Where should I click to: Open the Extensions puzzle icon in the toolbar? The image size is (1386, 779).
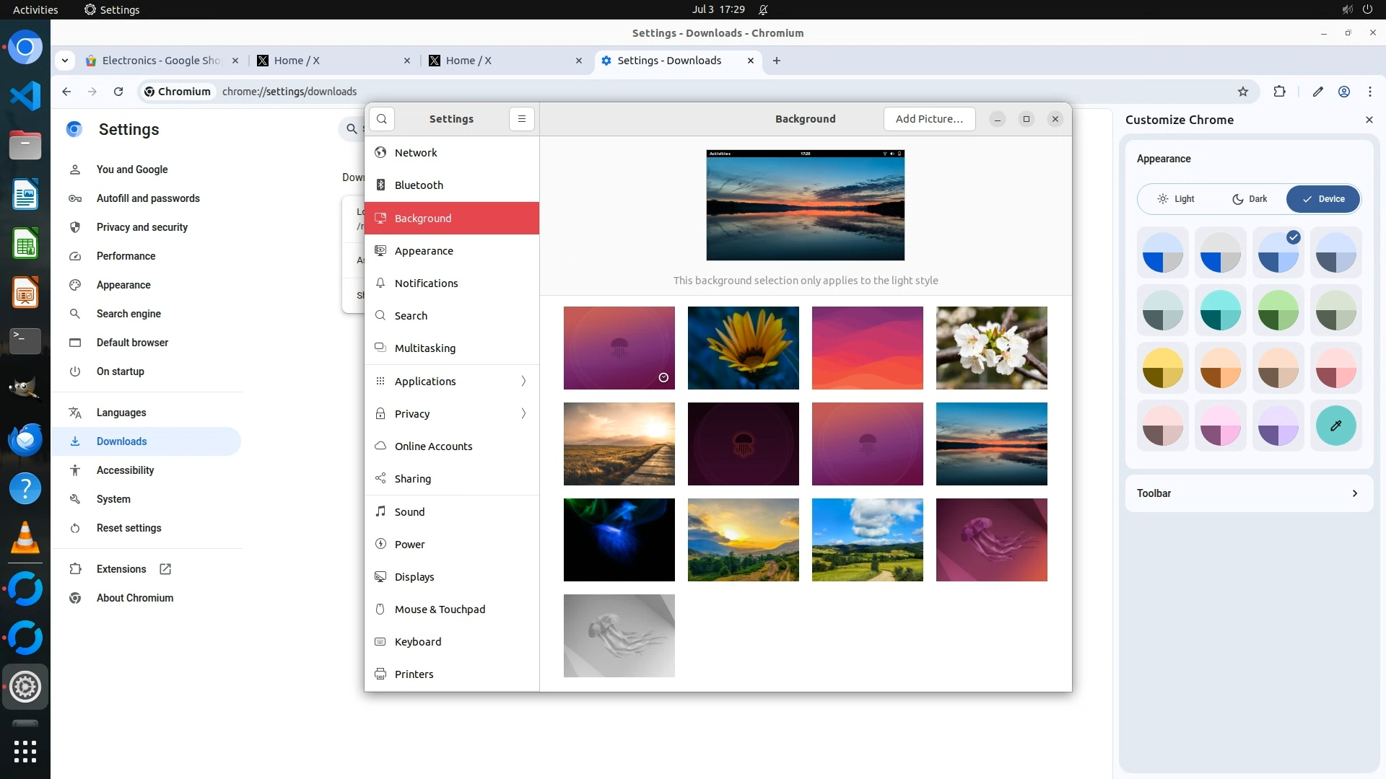1279,92
